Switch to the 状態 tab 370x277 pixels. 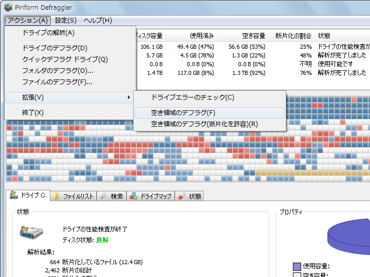click(x=189, y=196)
